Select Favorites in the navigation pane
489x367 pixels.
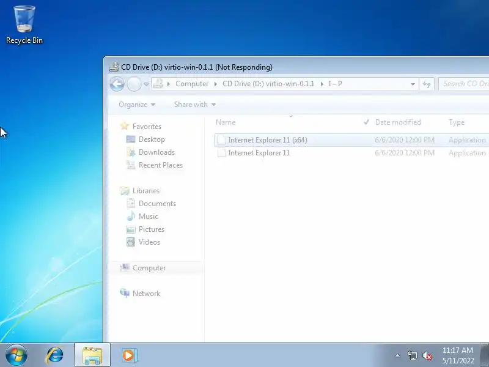pyautogui.click(x=147, y=127)
